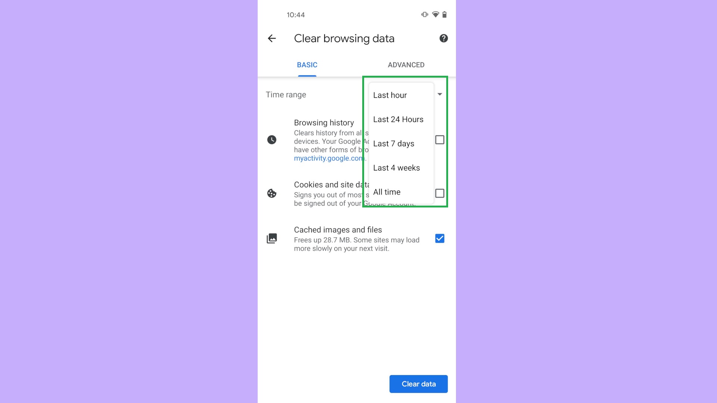Image resolution: width=717 pixels, height=403 pixels.
Task: Click the browsing history clock icon
Action: (272, 140)
